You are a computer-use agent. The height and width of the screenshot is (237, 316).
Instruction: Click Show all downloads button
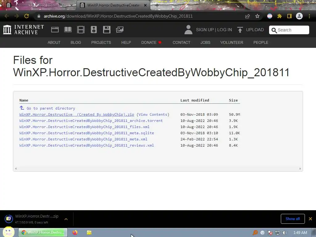293,219
